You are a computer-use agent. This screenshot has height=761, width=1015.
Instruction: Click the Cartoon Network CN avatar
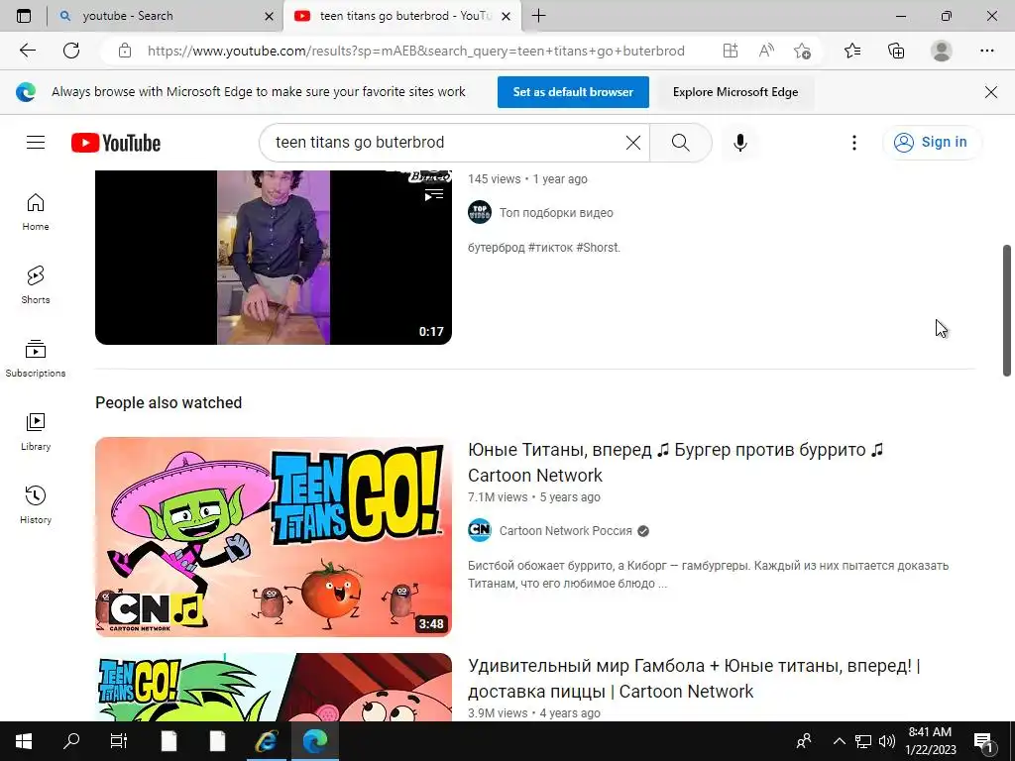480,531
